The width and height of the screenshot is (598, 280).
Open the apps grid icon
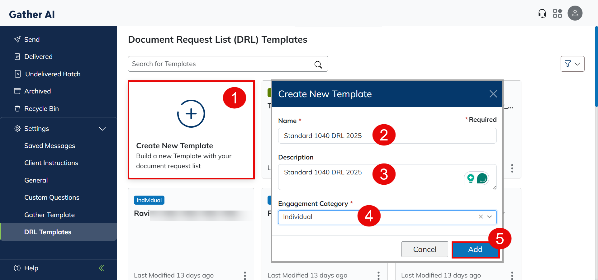[557, 13]
